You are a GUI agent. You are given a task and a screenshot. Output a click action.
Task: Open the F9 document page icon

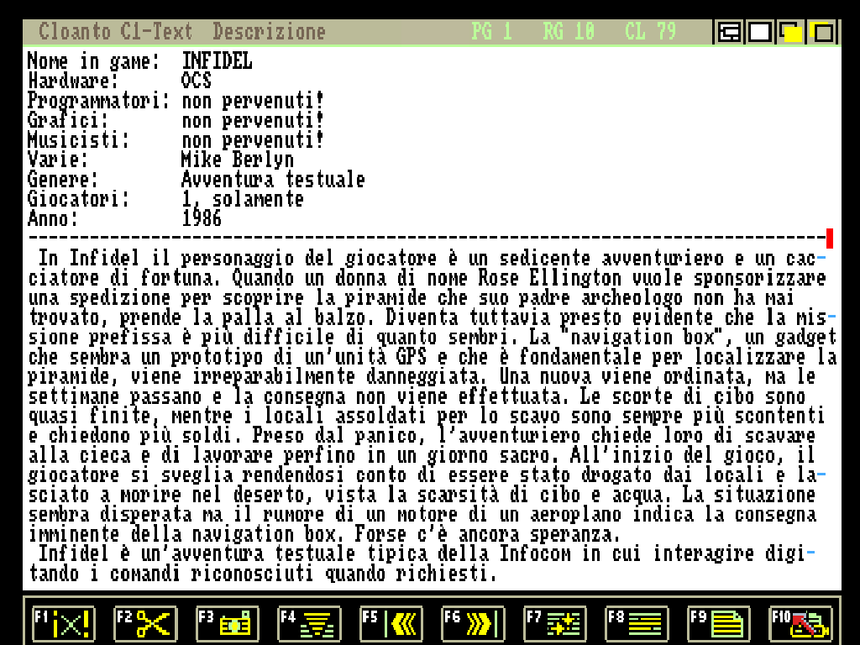click(719, 623)
